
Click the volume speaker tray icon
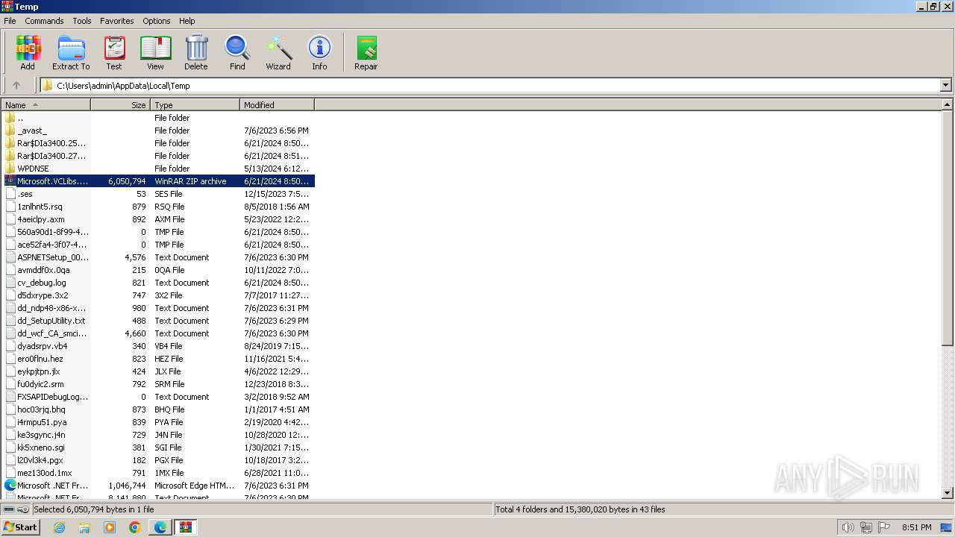pos(848,527)
